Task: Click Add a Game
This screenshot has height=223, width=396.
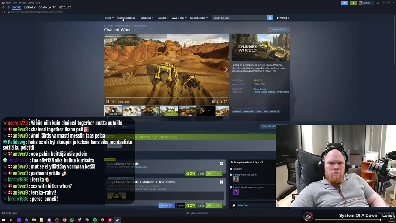Action: pos(10,213)
